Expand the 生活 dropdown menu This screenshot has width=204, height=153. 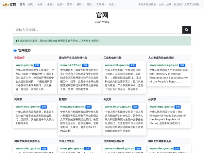(x=41, y=4)
